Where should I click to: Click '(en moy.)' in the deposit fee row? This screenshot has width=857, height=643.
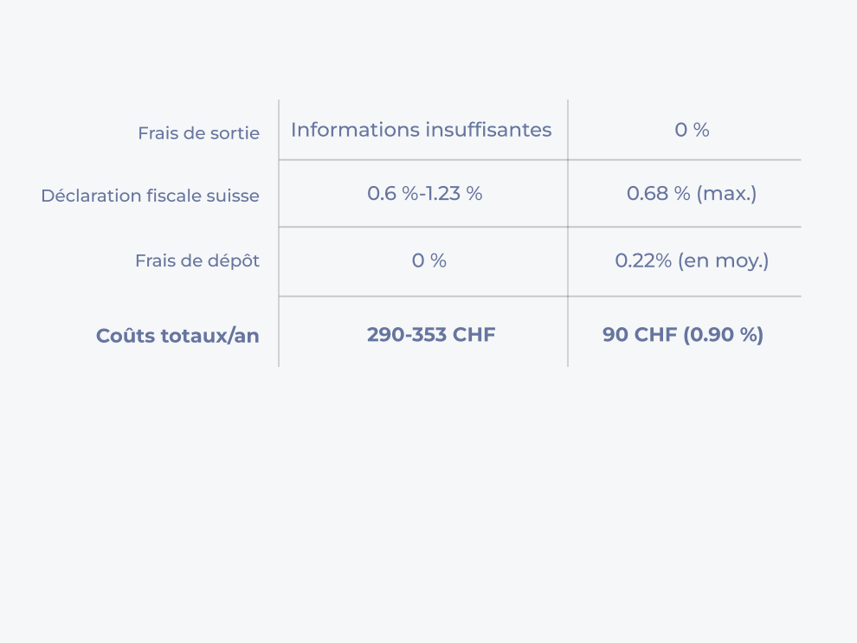pos(723,260)
